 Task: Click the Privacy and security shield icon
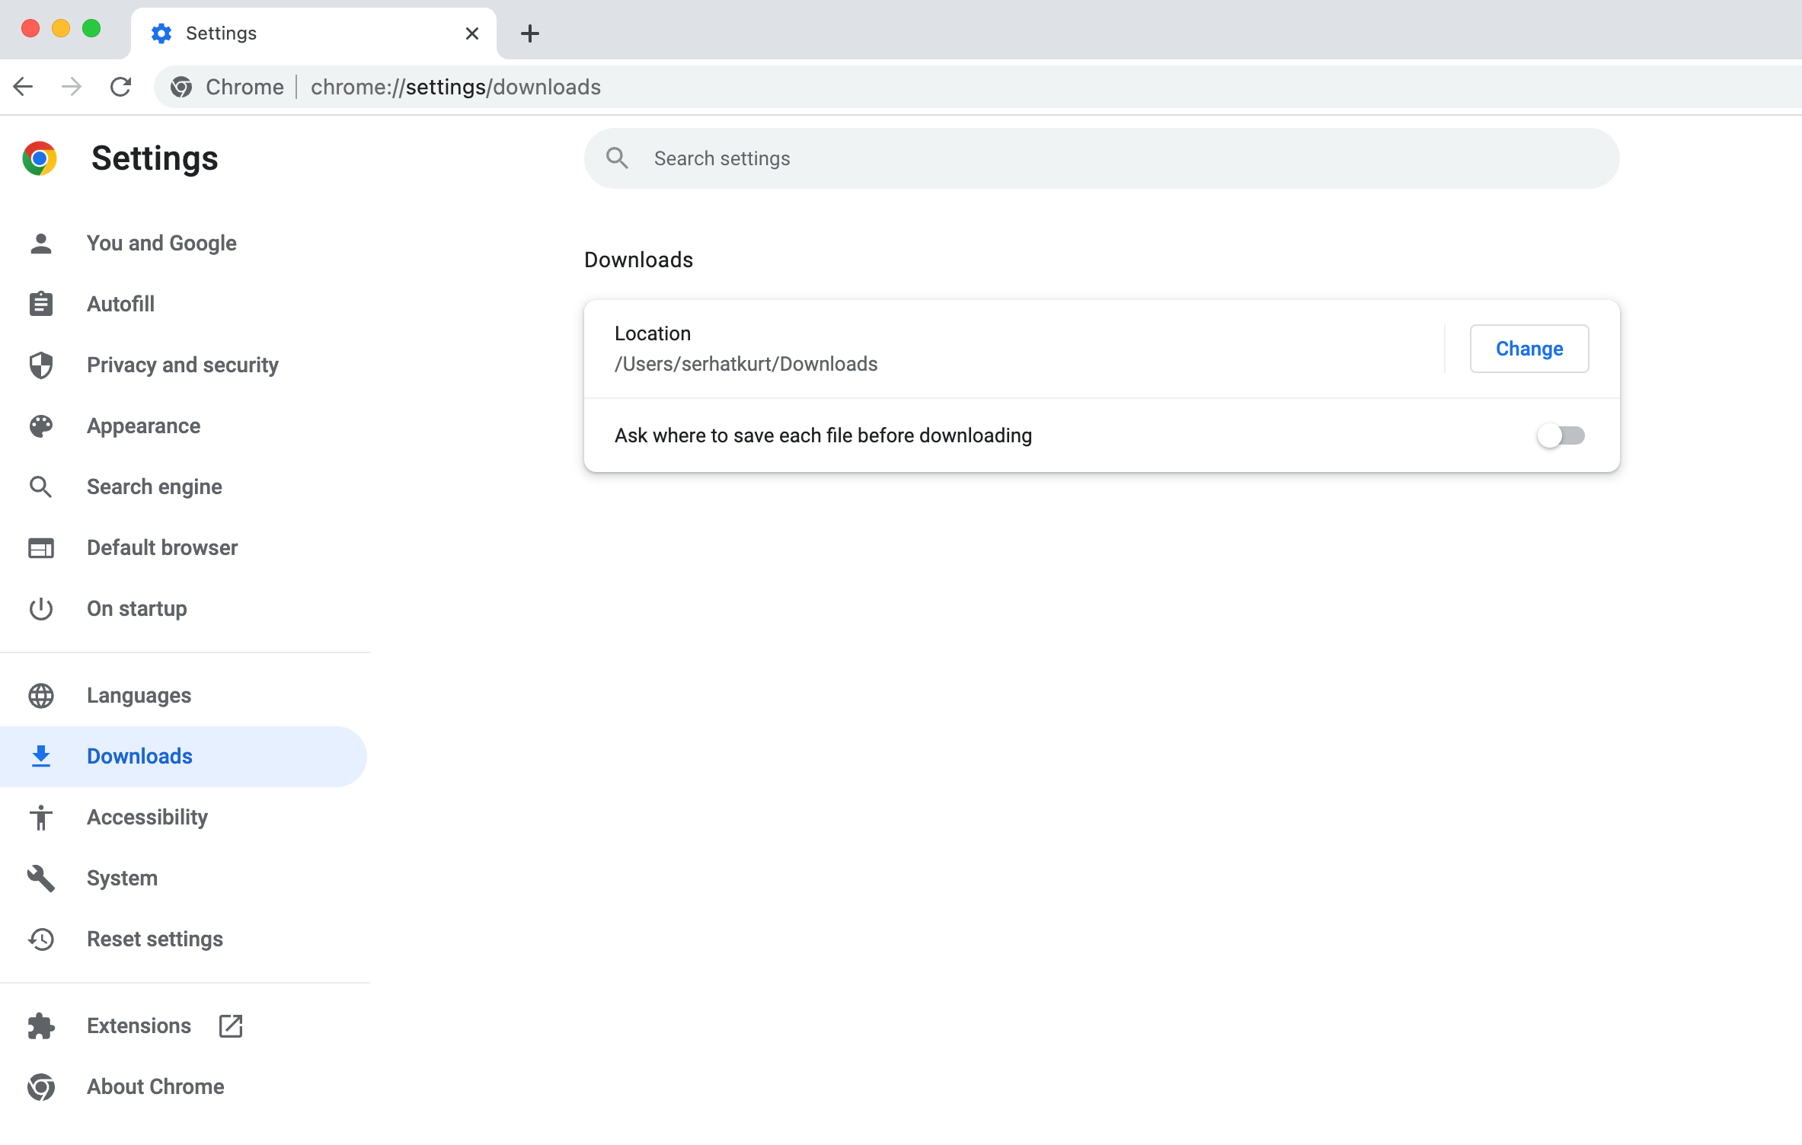[40, 364]
